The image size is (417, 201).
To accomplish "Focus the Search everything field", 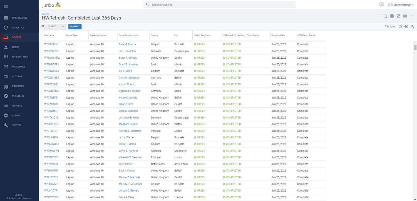I will point(220,5).
